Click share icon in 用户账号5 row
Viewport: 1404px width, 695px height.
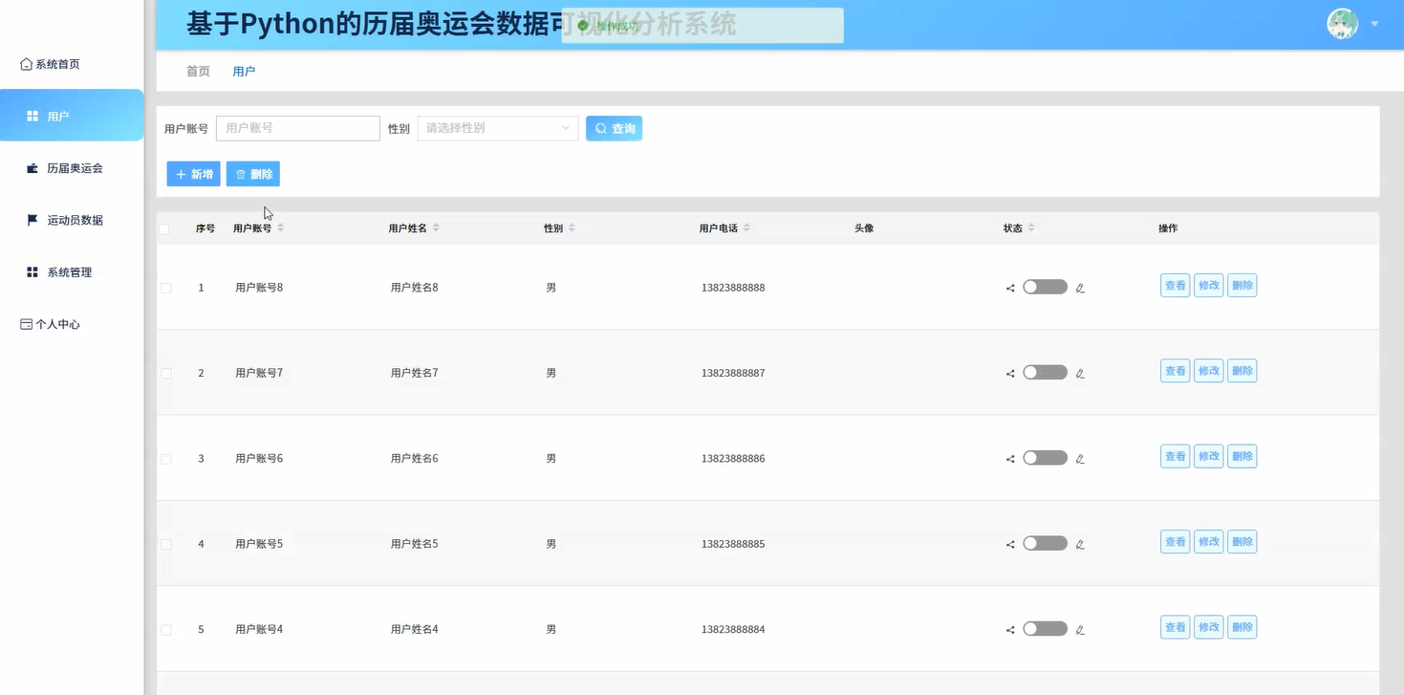1010,544
